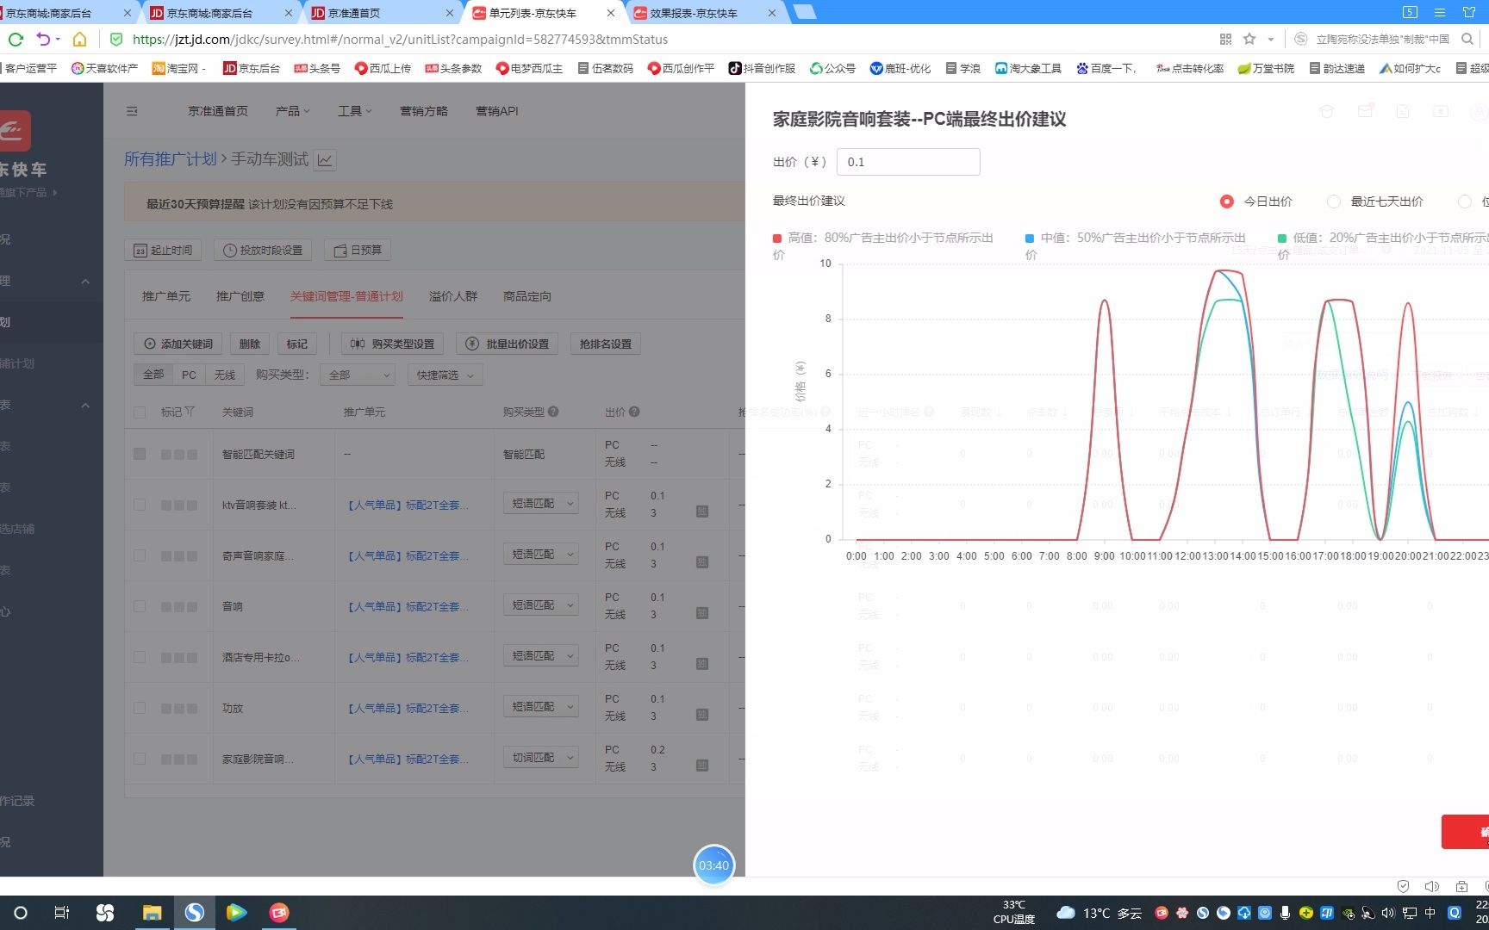Select the 无线 device filter segment
Image resolution: width=1489 pixels, height=930 pixels.
(x=225, y=375)
